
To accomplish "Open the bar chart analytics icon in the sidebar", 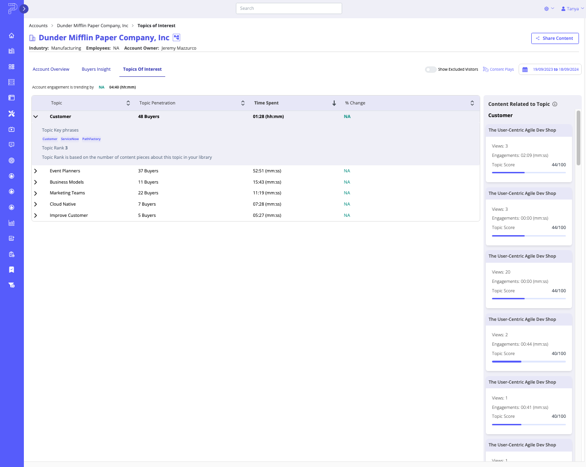I will point(11,223).
